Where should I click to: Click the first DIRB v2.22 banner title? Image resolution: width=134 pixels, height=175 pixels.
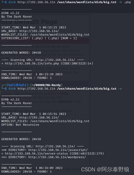click(x=10, y=13)
